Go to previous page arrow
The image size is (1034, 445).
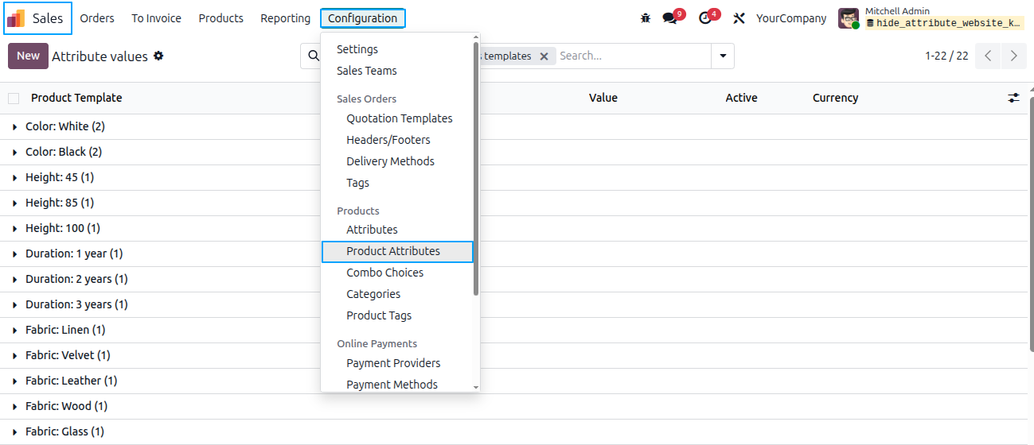(987, 56)
